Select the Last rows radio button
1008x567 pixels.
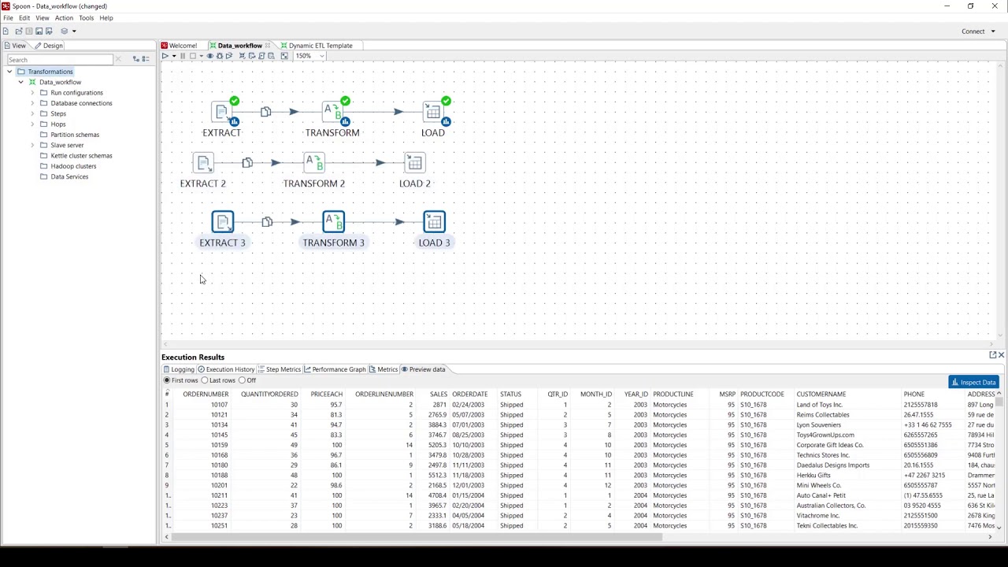coord(205,380)
